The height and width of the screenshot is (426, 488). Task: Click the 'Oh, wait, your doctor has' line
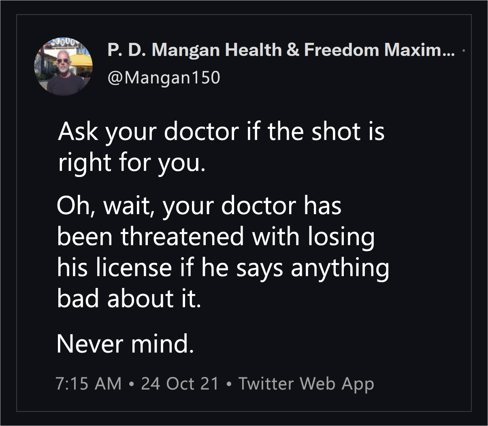pos(199,206)
